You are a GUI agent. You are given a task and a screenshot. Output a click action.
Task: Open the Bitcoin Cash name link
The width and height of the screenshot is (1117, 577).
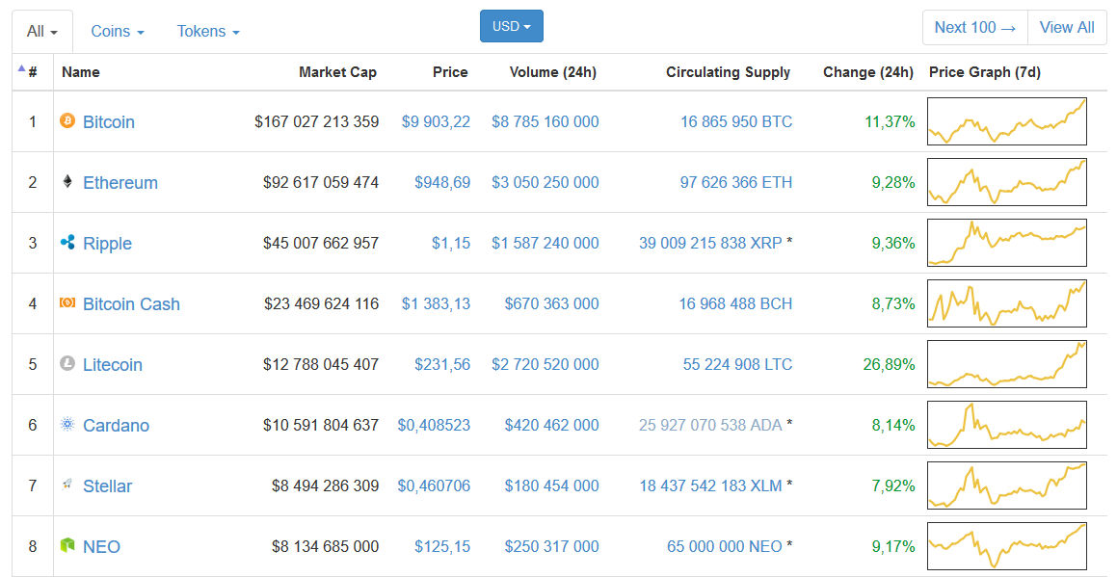pyautogui.click(x=131, y=304)
